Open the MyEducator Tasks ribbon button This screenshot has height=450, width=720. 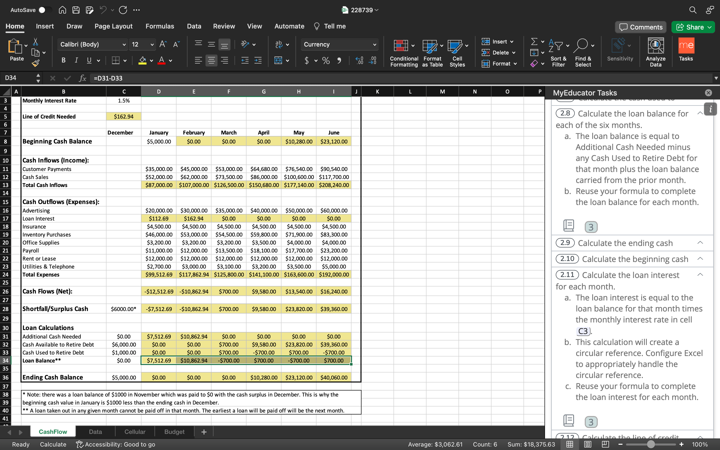click(686, 49)
